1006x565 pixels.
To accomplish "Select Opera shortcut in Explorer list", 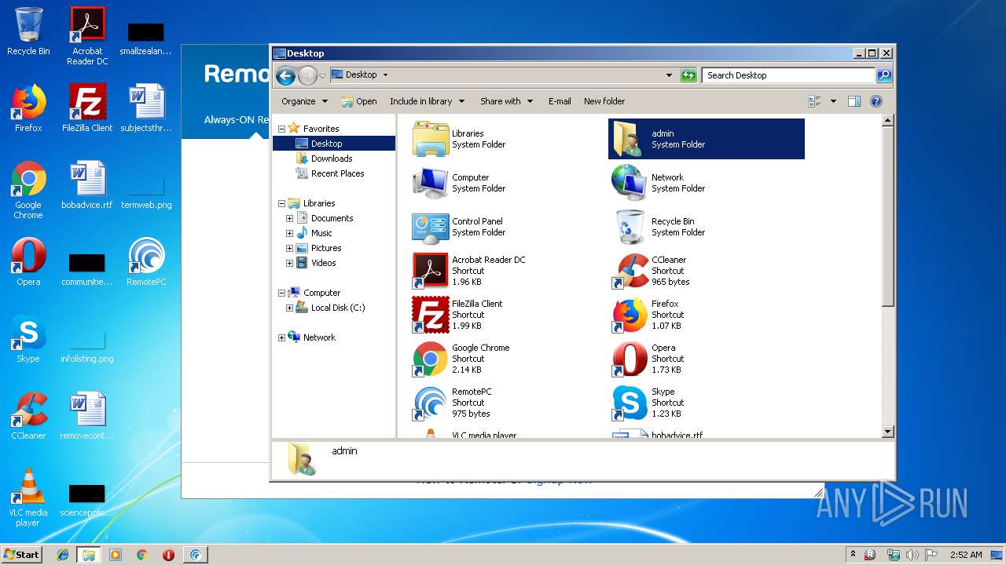I will pyautogui.click(x=629, y=359).
